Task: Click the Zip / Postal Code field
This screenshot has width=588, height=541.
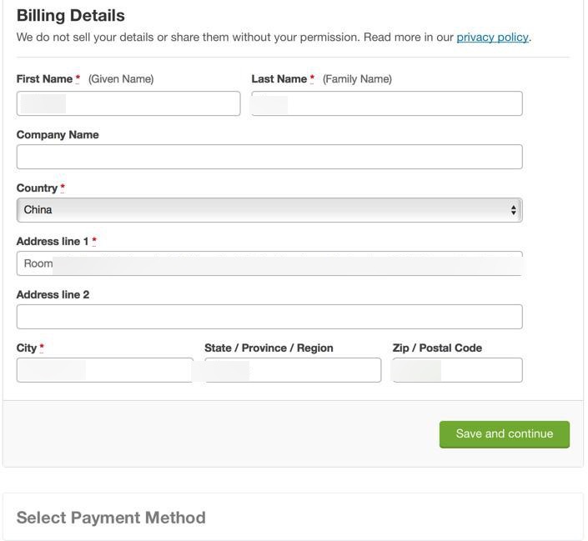Action: pos(457,370)
